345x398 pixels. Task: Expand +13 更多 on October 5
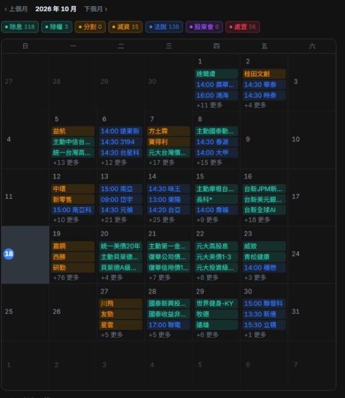pos(66,162)
